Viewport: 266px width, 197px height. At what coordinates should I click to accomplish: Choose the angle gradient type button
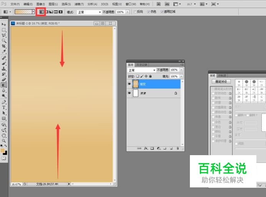[51, 12]
